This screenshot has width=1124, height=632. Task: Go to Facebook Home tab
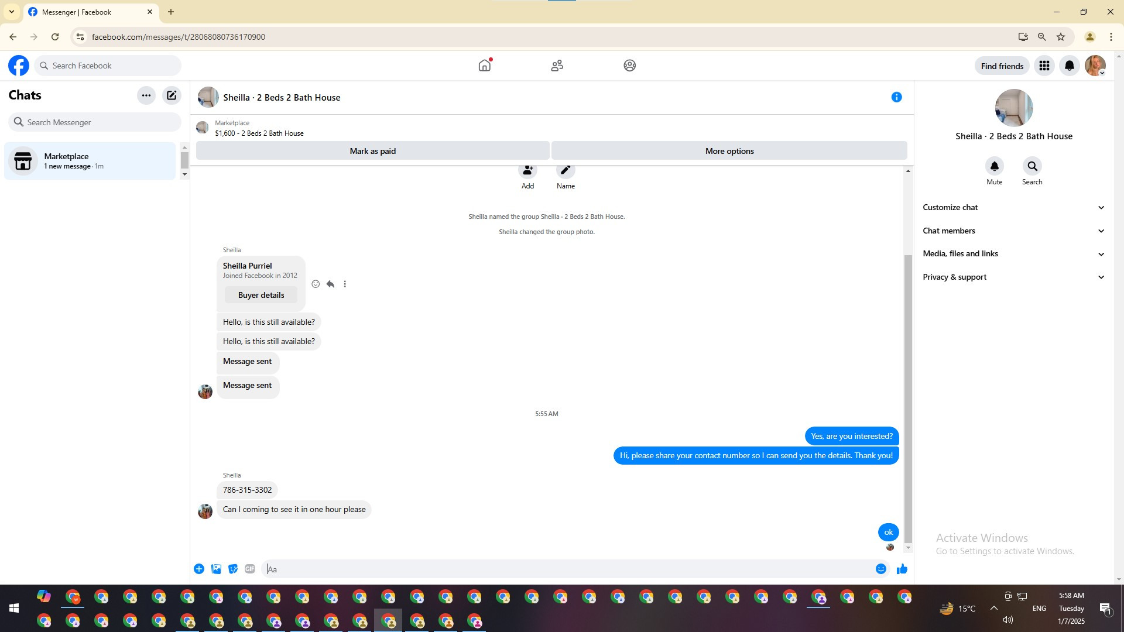pos(484,66)
